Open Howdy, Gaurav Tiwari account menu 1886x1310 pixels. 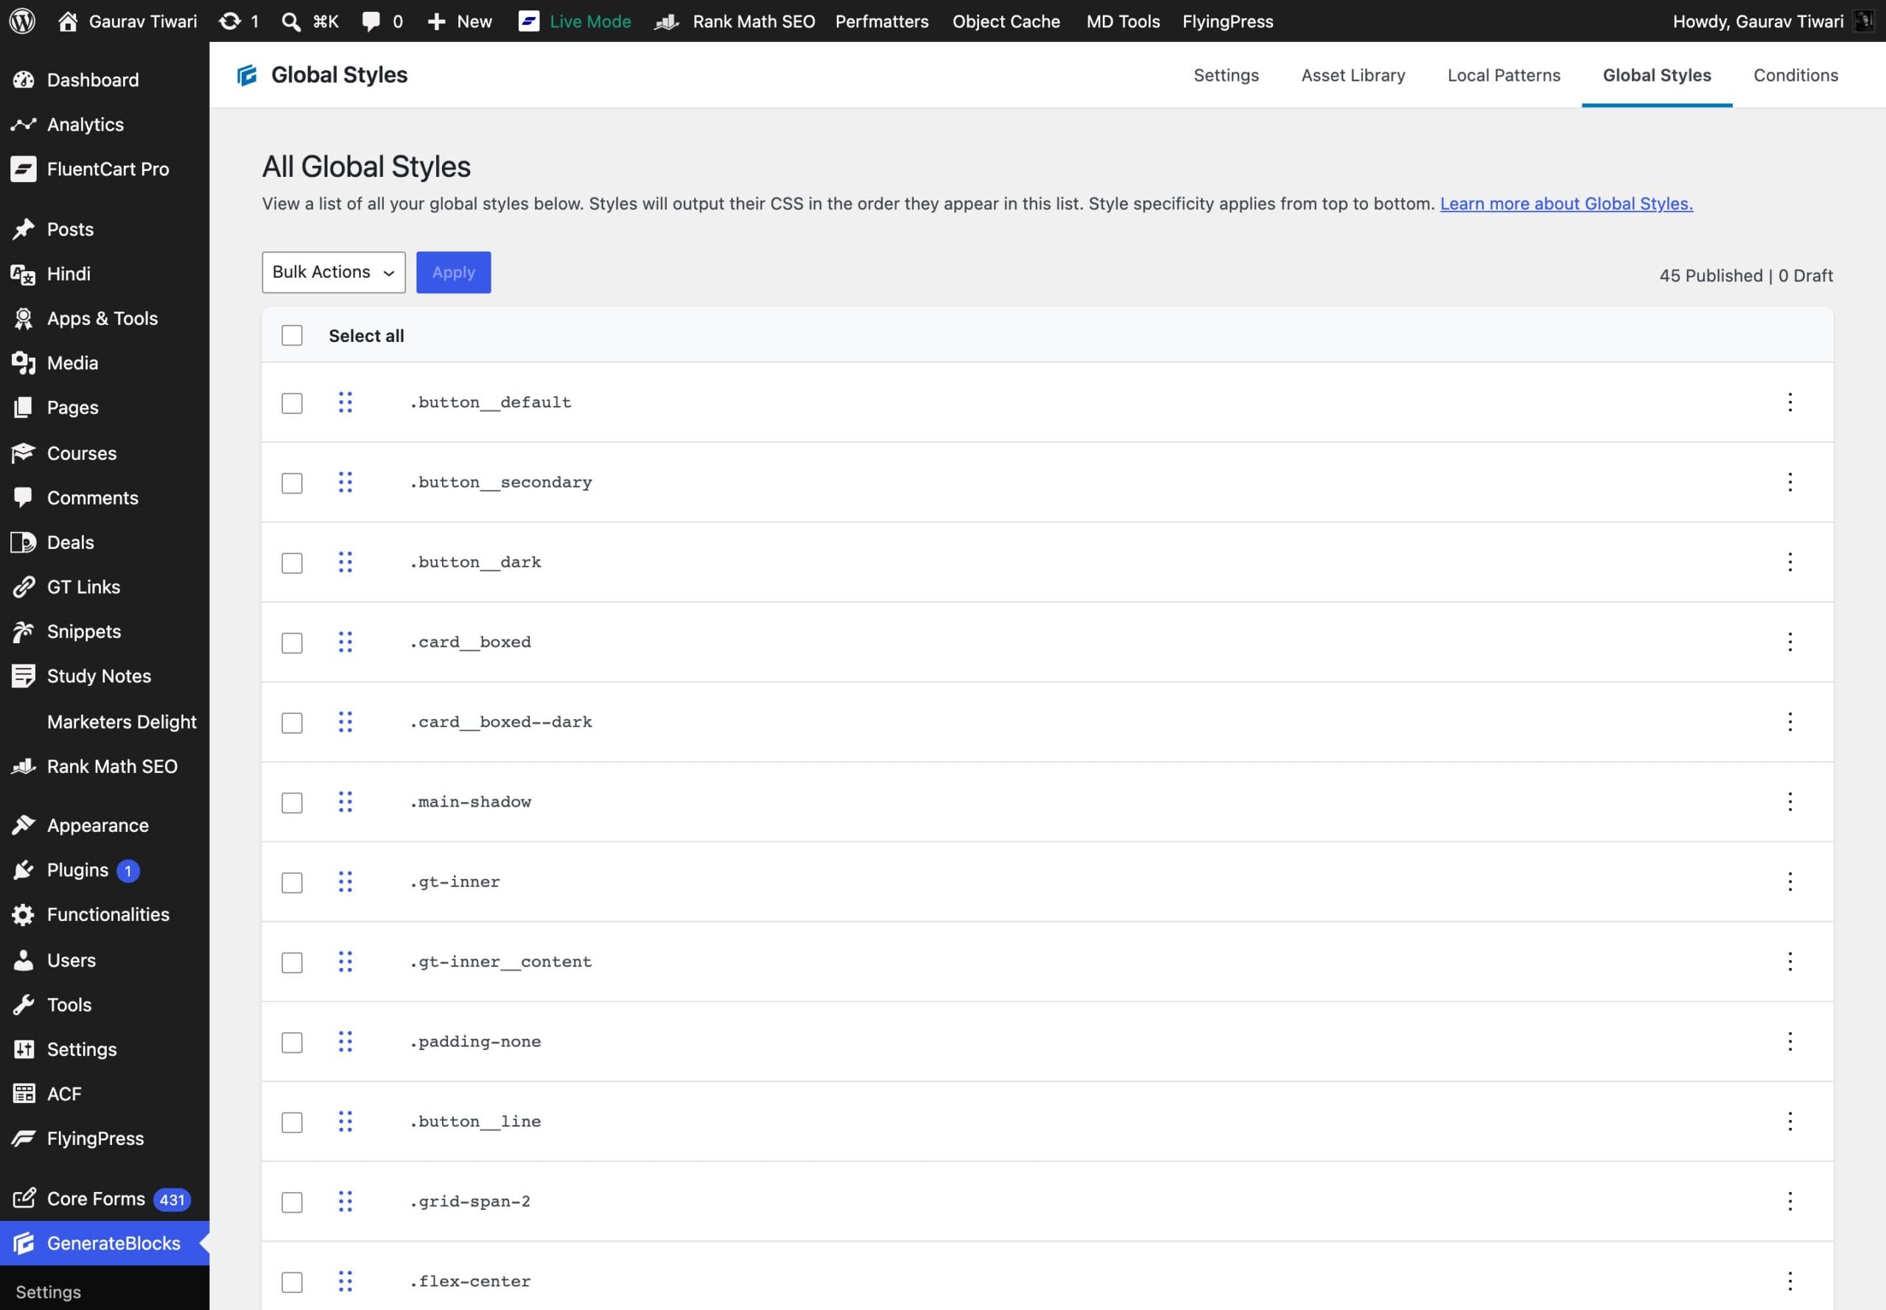[x=1773, y=21]
